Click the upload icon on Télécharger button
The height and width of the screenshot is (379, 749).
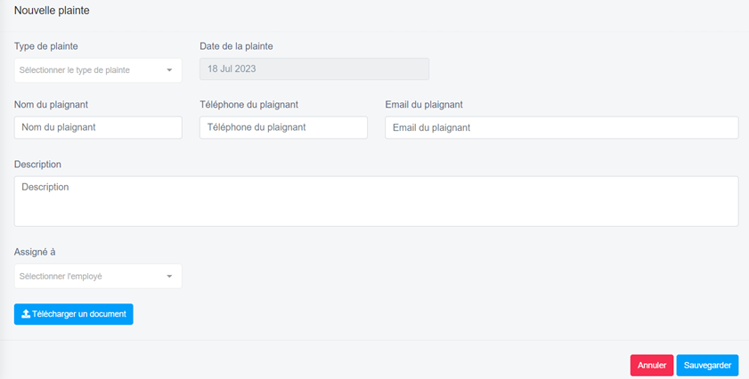click(26, 315)
